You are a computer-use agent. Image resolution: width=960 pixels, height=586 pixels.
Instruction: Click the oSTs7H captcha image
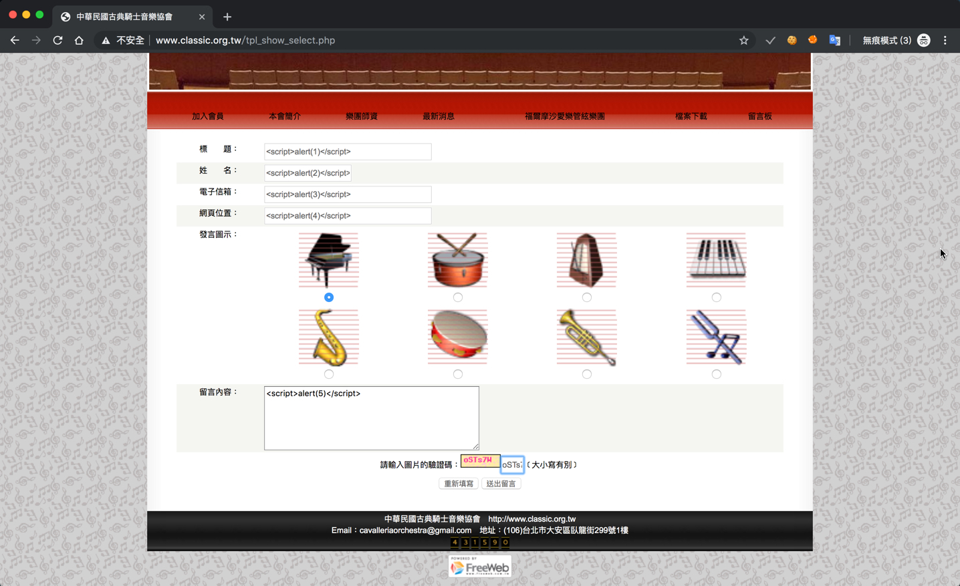click(480, 460)
